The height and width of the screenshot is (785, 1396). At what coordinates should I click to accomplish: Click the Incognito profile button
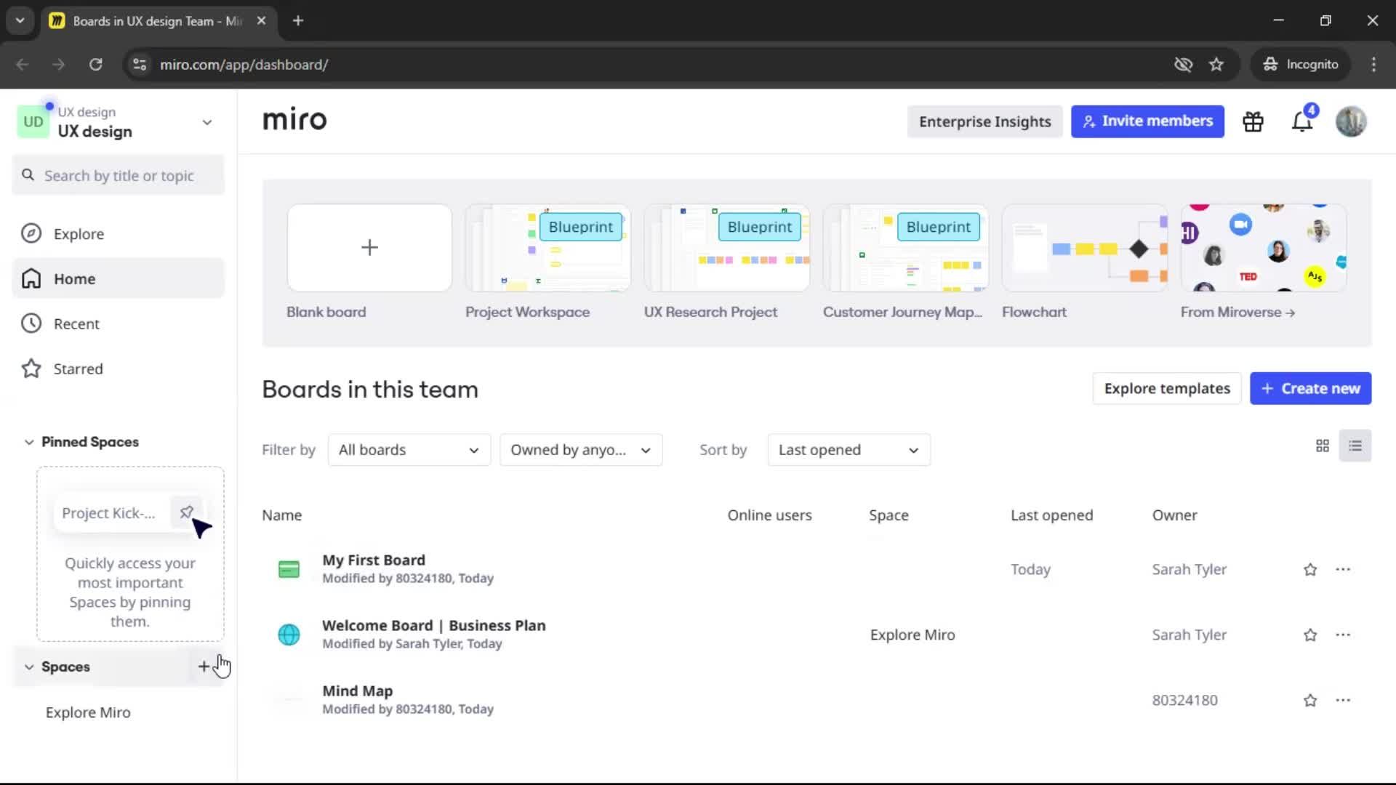pos(1301,65)
